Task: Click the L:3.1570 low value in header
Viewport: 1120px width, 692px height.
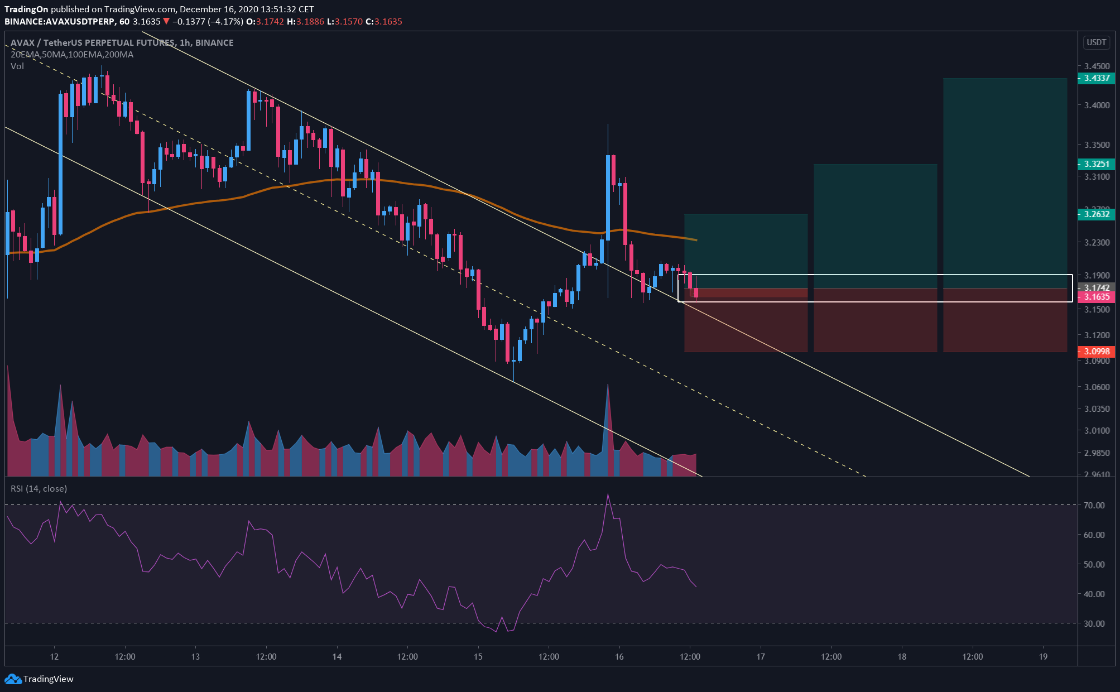Action: (x=345, y=22)
